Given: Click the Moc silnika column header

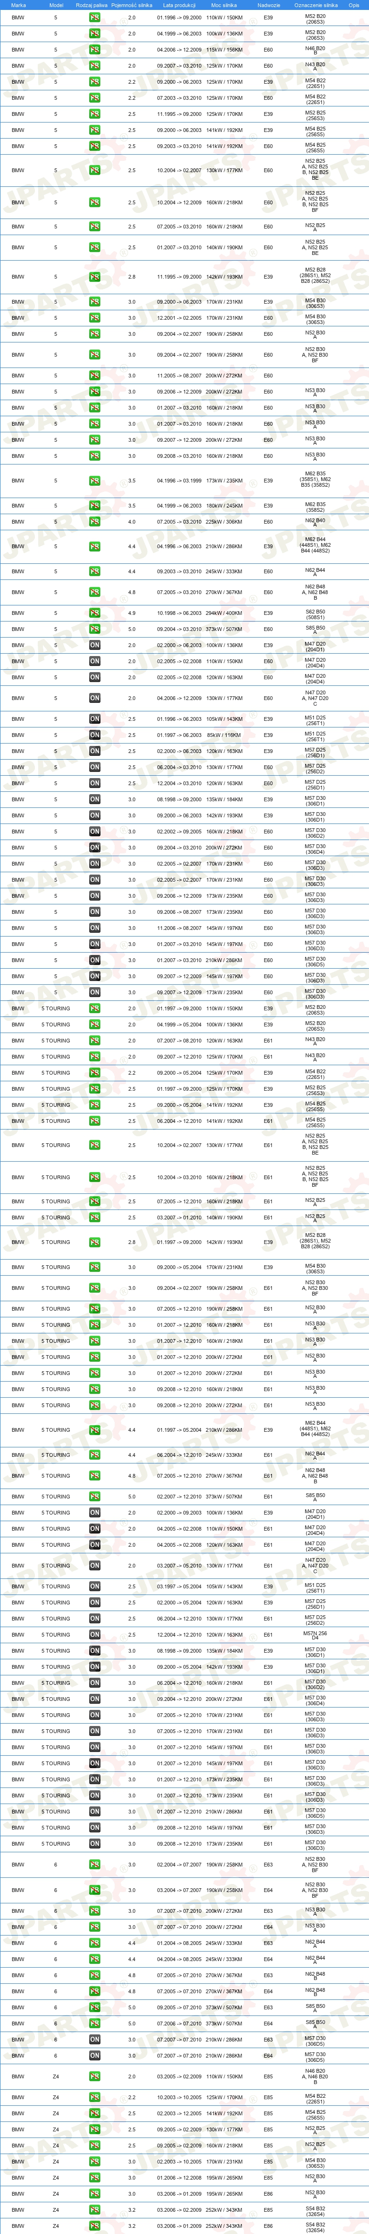Looking at the screenshot, I should click(x=224, y=5).
